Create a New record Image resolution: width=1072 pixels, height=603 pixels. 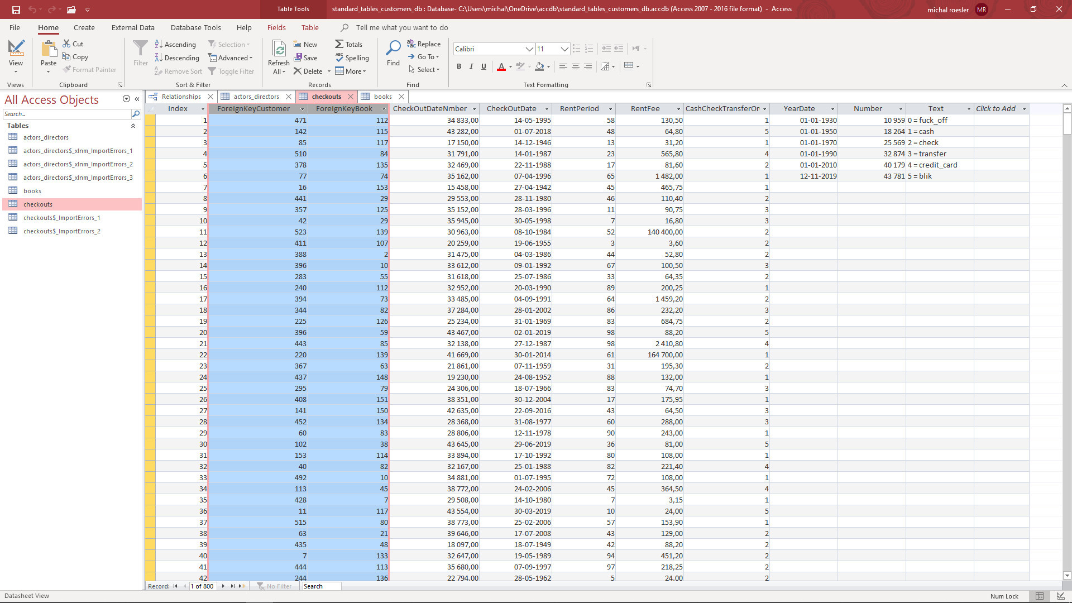pyautogui.click(x=305, y=44)
